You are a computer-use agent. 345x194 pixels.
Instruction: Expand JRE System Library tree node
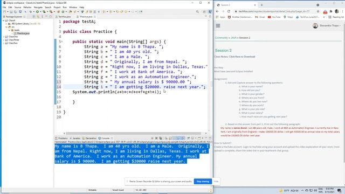(x=6, y=24)
